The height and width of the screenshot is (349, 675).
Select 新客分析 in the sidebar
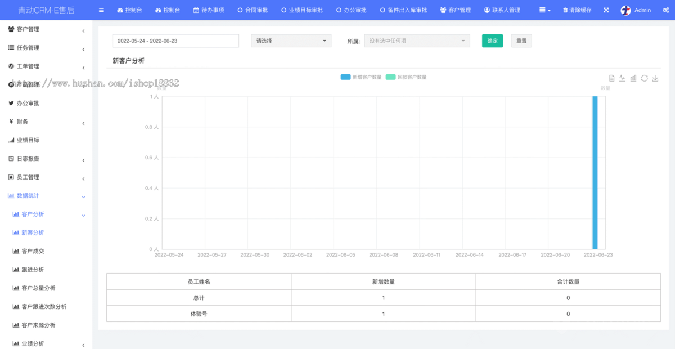33,232
